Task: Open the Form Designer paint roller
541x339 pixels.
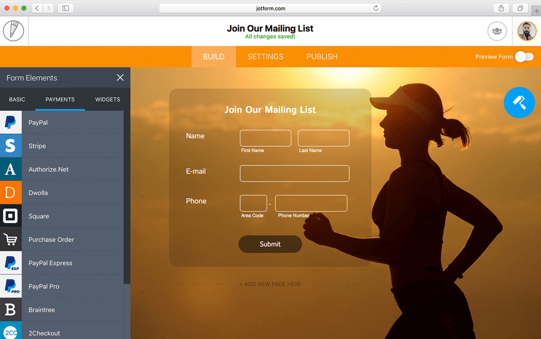Action: [519, 102]
